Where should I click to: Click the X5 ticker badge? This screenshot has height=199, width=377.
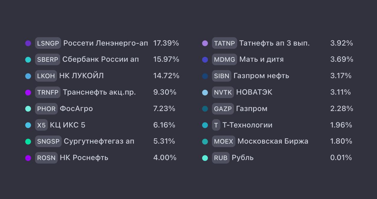tap(41, 125)
